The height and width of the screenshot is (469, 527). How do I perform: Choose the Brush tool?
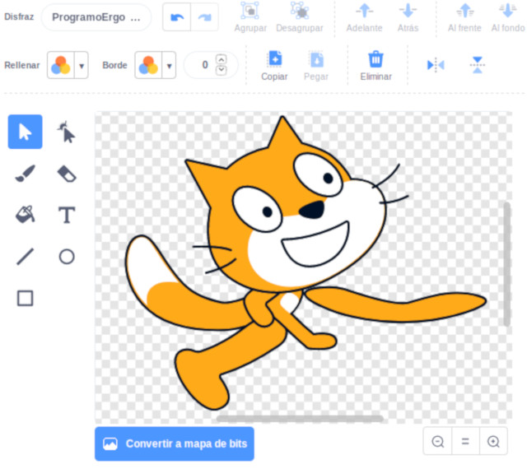point(26,174)
